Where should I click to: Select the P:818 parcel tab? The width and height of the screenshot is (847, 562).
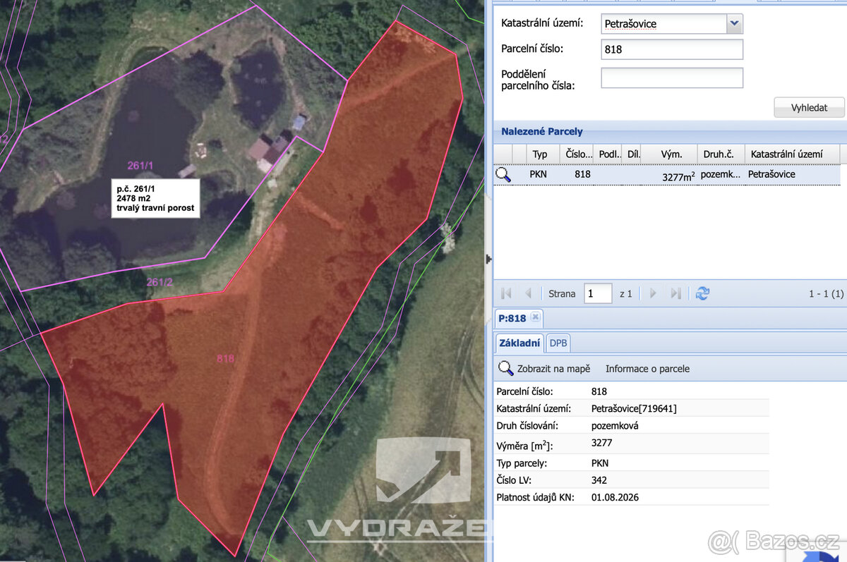[512, 318]
